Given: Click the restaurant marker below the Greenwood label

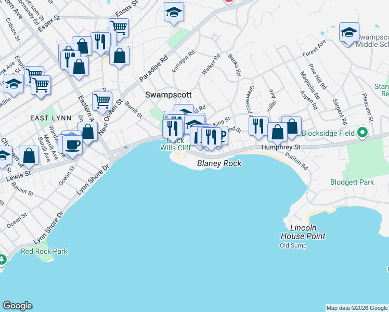Looking at the screenshot, I should point(259,126).
